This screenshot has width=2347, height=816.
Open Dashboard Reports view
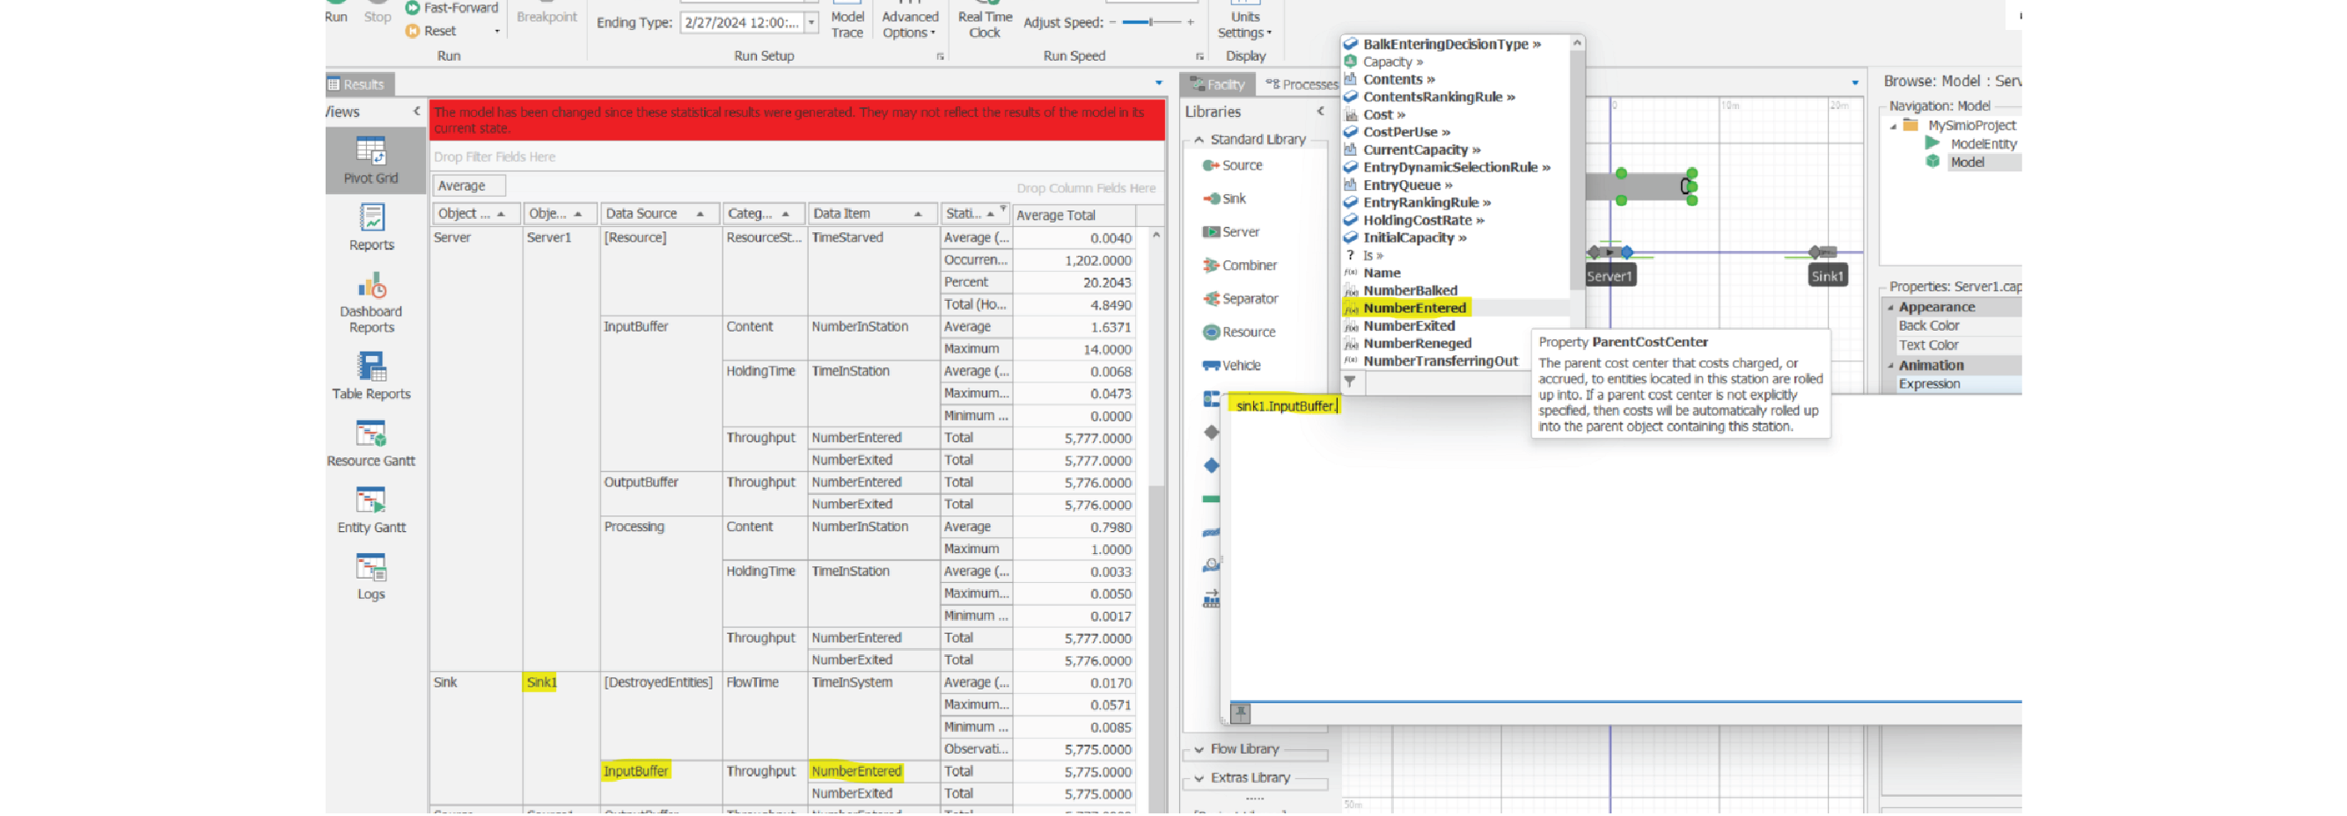coord(370,302)
